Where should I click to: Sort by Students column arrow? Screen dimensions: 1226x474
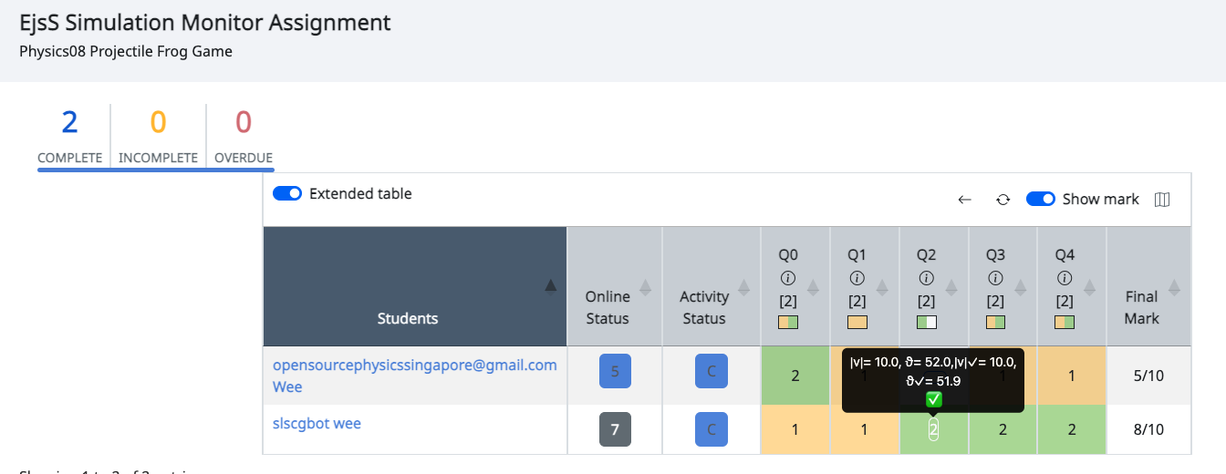tap(550, 287)
